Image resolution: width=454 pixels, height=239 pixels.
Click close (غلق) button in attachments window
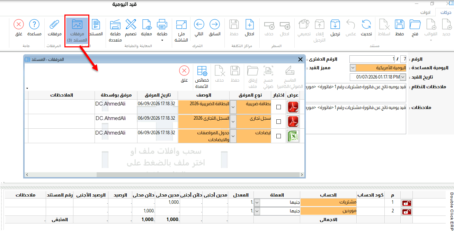(184, 74)
